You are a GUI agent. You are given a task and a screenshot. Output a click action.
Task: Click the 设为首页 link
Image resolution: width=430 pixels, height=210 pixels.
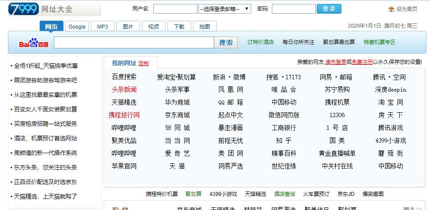coord(407,9)
